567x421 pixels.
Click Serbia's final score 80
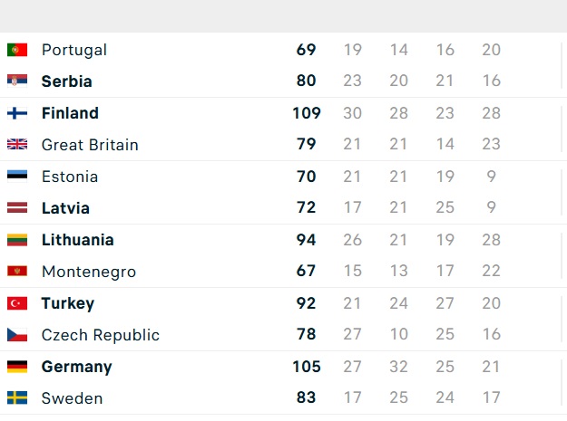[307, 81]
